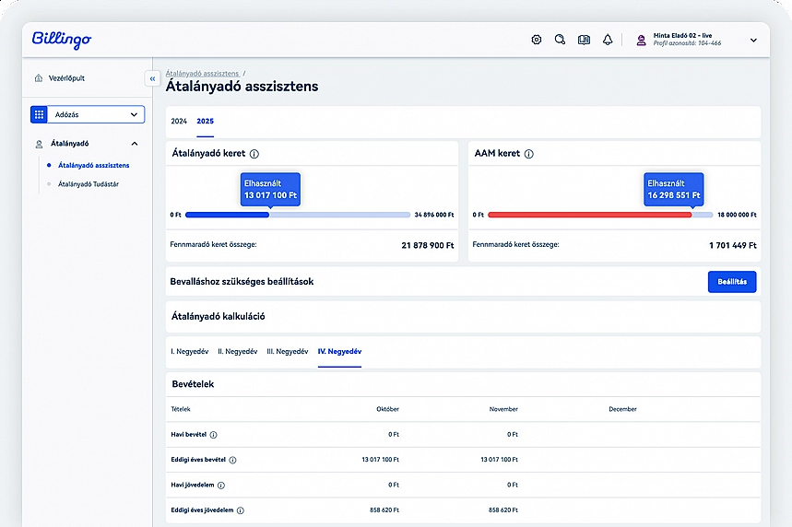Viewport: 792px width, 527px height.
Task: Click info icon beside Eddigi éves jövedelem
Action: (x=241, y=509)
